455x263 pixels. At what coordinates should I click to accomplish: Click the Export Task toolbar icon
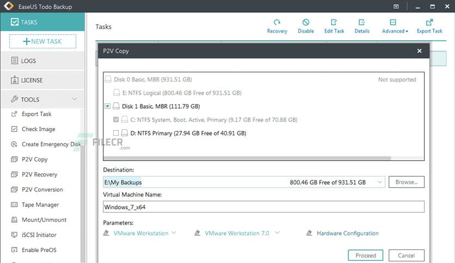429,23
